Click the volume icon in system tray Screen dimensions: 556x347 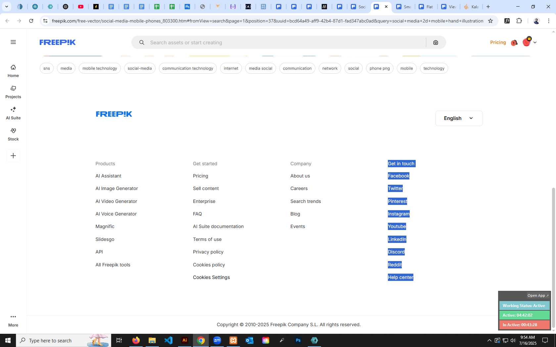coord(513,340)
